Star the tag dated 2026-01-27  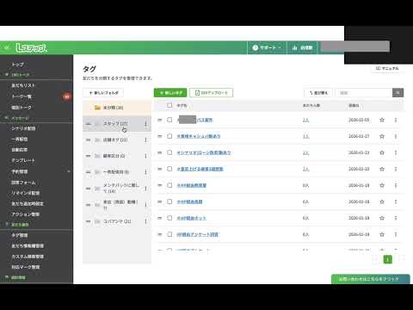[382, 136]
